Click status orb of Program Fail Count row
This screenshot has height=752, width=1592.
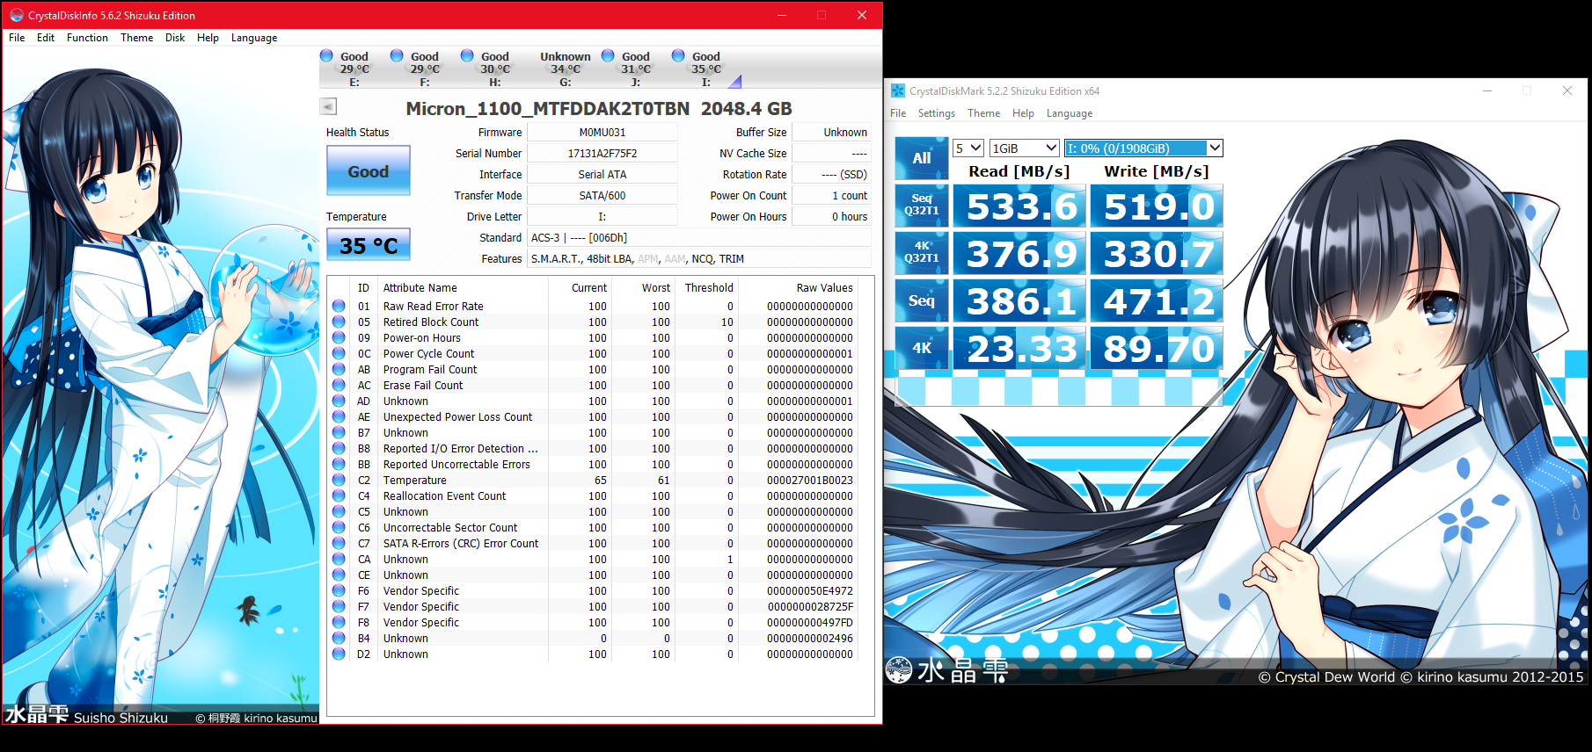coord(339,369)
